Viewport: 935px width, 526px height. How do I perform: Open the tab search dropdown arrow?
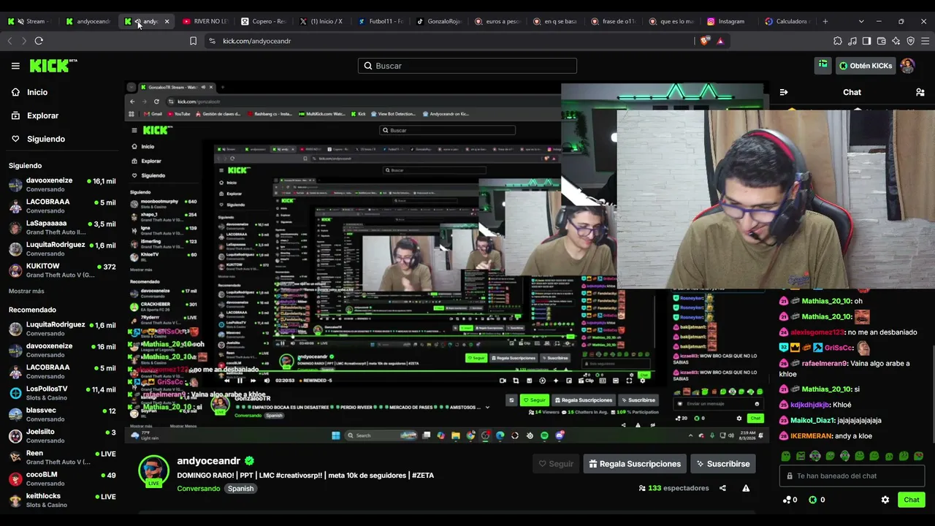[861, 21]
